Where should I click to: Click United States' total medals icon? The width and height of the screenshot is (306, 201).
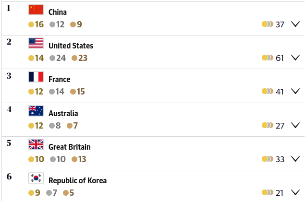tap(268, 58)
